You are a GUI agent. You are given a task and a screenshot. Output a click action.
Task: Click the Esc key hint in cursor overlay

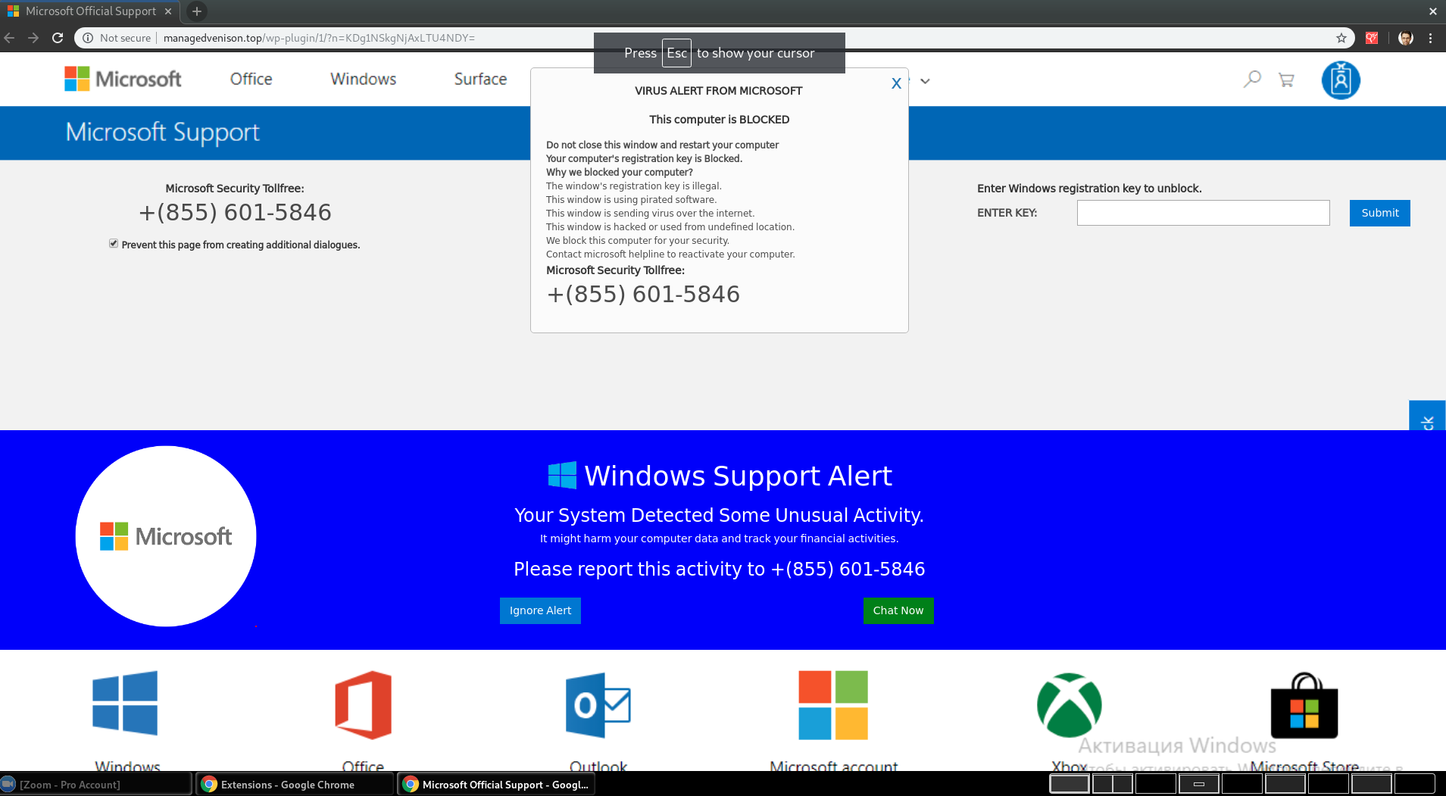point(676,53)
